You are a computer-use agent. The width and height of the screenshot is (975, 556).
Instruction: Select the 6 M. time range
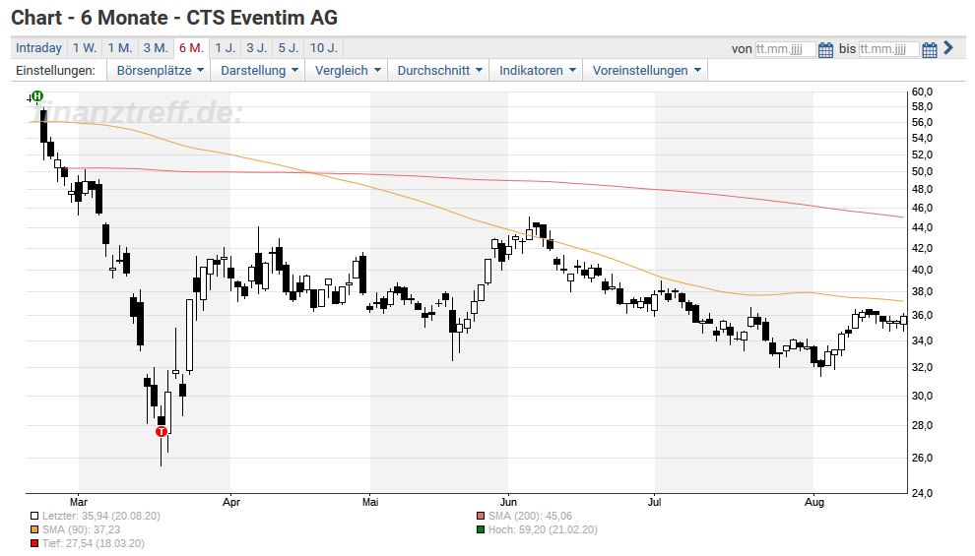tap(191, 48)
